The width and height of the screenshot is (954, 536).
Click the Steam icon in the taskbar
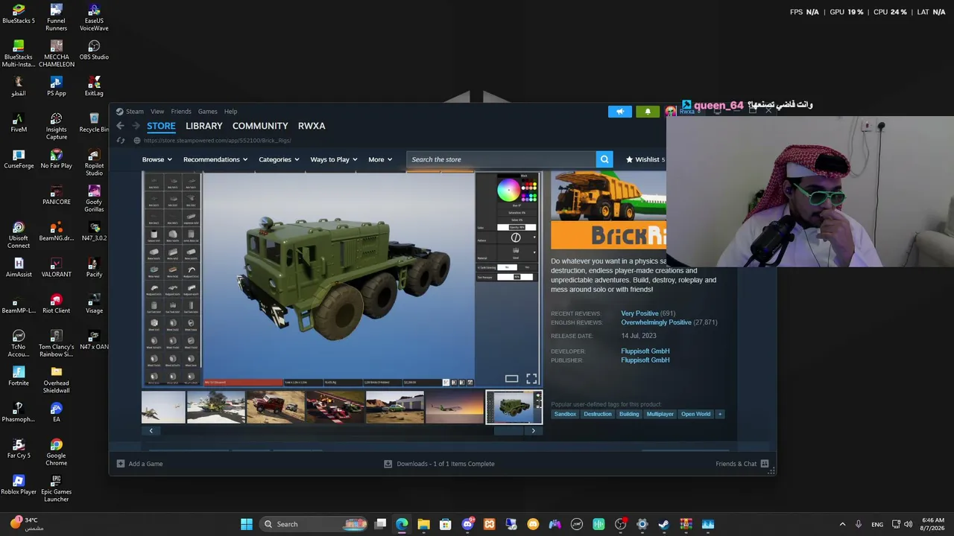[664, 524]
